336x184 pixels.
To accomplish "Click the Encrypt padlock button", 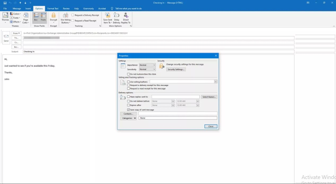I will click(54, 17).
